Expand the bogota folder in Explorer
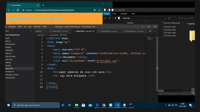 pos(7,38)
